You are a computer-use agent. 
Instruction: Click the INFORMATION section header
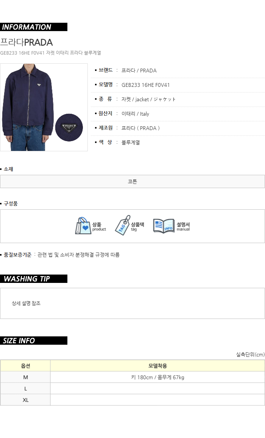click(34, 27)
